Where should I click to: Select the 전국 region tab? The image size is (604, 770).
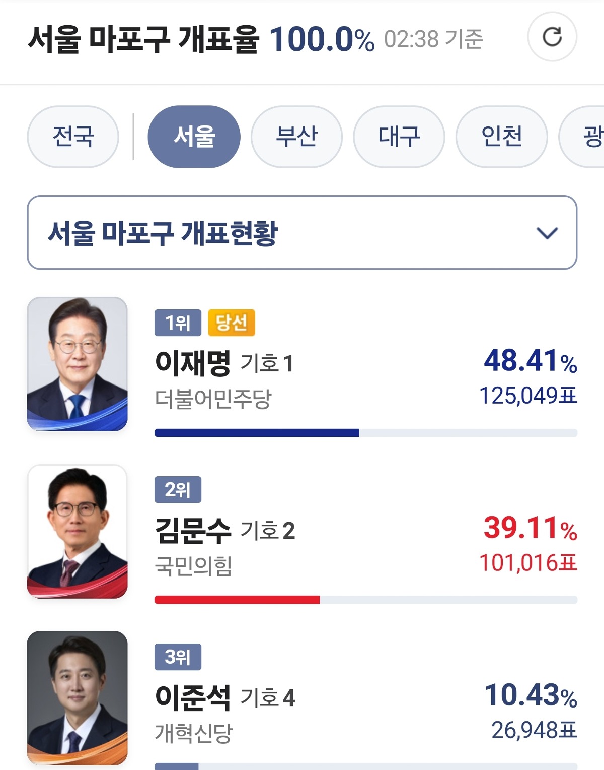tap(73, 136)
